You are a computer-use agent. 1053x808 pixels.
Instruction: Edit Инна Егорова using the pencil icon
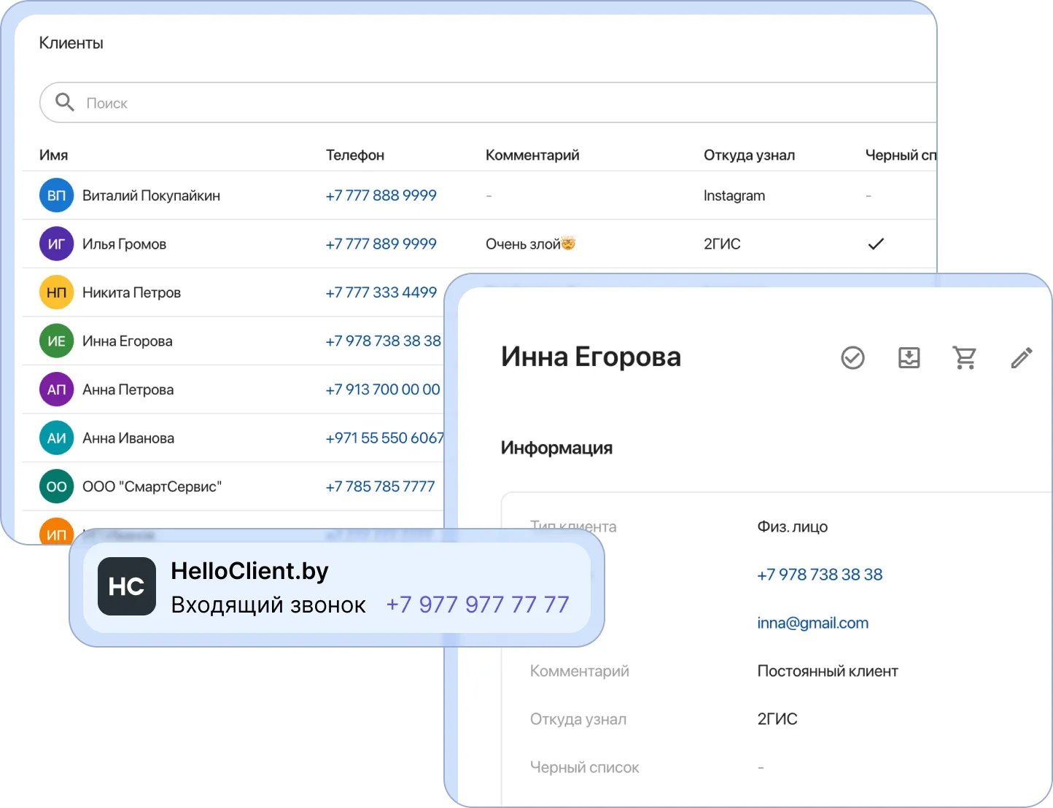pos(1021,357)
